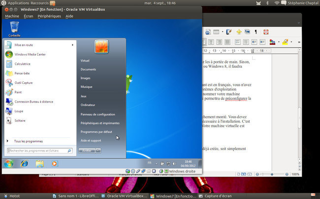Toggle center alignment in LibreOffice
320x199 pixels.
(x=211, y=42)
